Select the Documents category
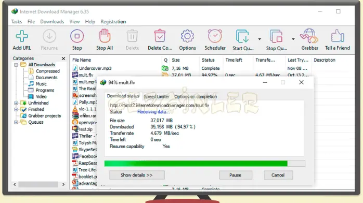Screen dimensions: 363x203 coord(46,78)
